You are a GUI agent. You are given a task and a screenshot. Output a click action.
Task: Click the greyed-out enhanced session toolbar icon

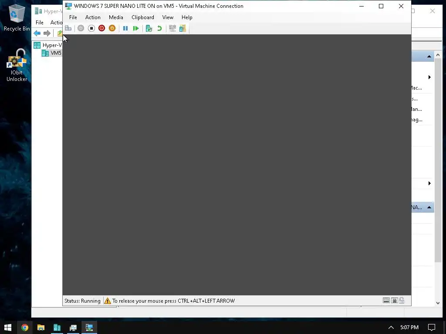[172, 28]
